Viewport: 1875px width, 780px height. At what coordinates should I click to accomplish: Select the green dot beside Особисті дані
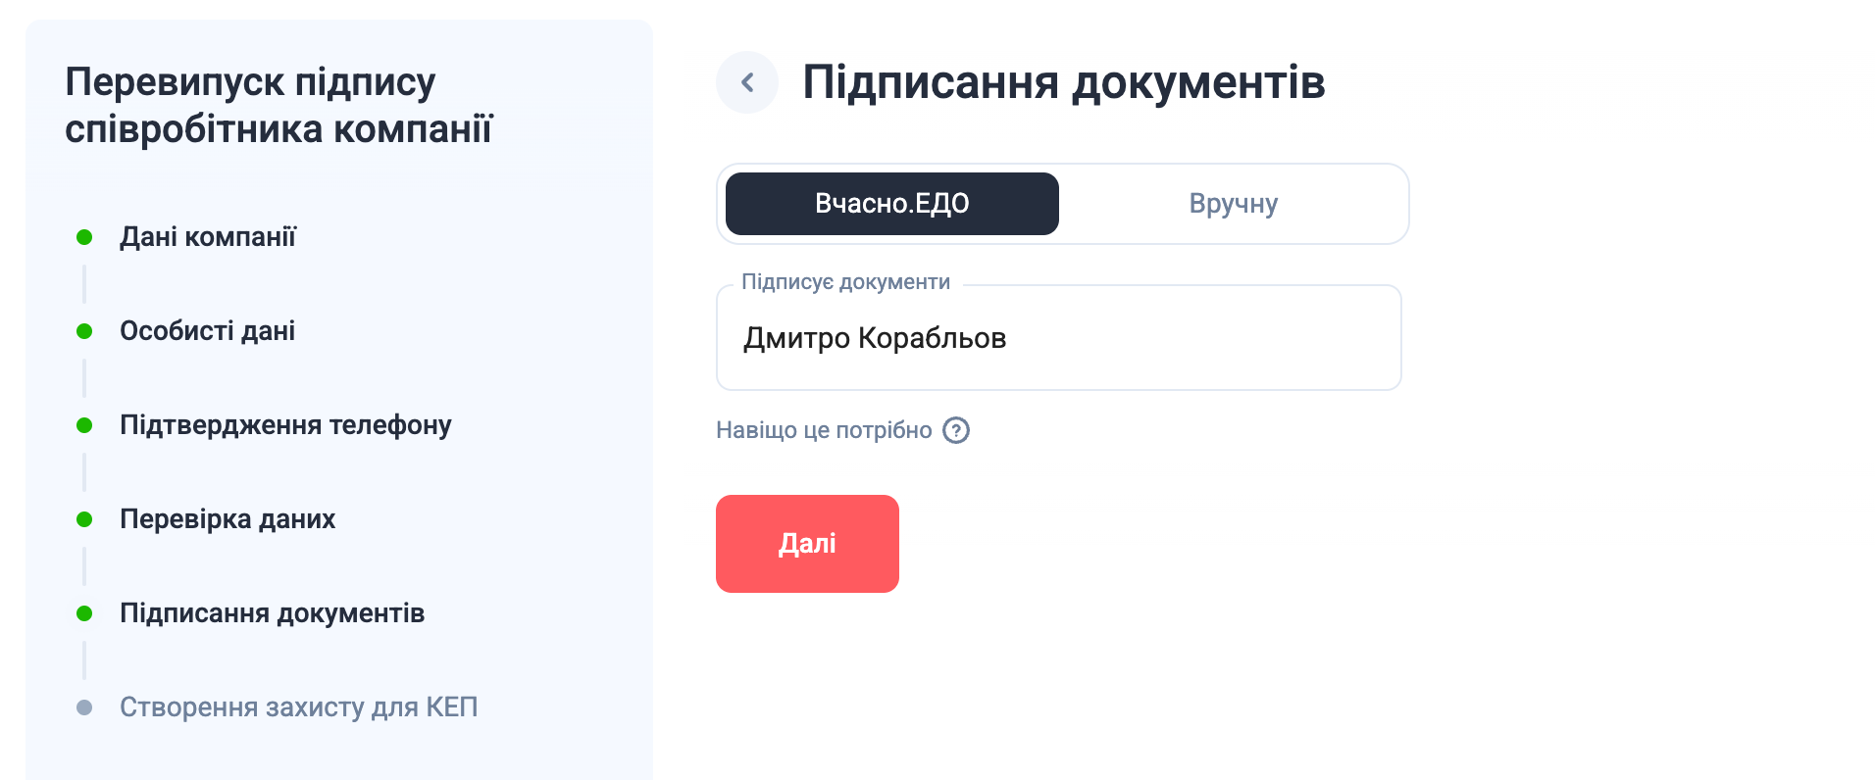click(x=84, y=331)
